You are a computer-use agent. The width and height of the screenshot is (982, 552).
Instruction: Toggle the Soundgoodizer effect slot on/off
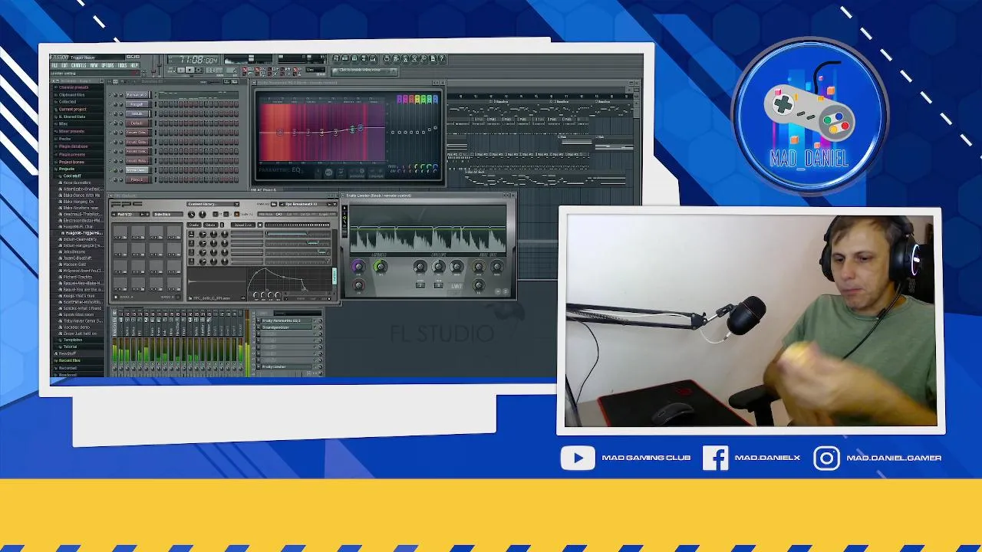point(315,327)
